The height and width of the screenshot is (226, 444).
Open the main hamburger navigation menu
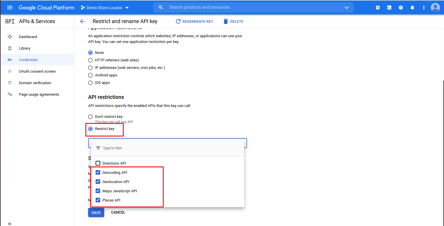click(x=10, y=7)
